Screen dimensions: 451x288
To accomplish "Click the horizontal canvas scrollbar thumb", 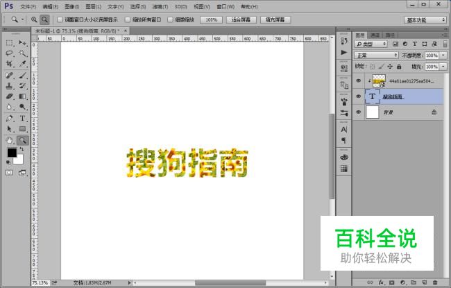I will [230, 283].
